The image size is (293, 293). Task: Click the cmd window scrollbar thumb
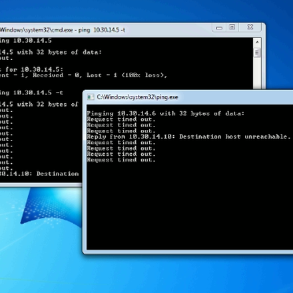coord(257,53)
